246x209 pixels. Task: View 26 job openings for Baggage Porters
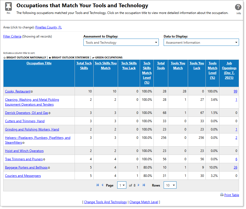pyautogui.click(x=235, y=167)
